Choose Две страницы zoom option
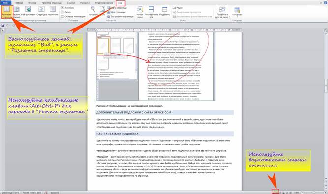This screenshot has height=194, width=328. 117,12
